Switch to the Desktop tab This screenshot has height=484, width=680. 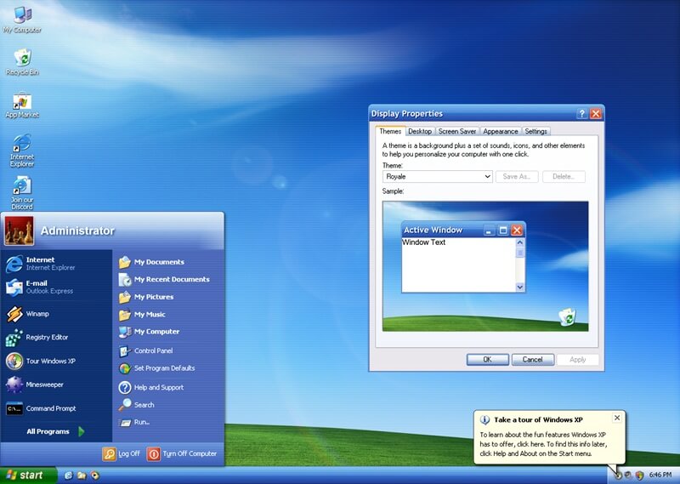click(x=420, y=131)
